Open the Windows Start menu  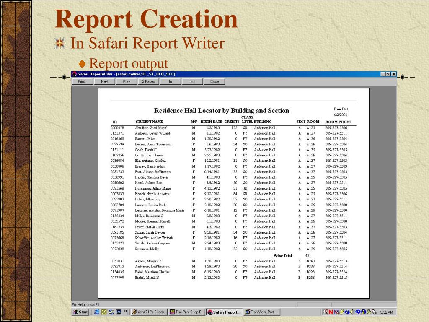tap(80, 312)
